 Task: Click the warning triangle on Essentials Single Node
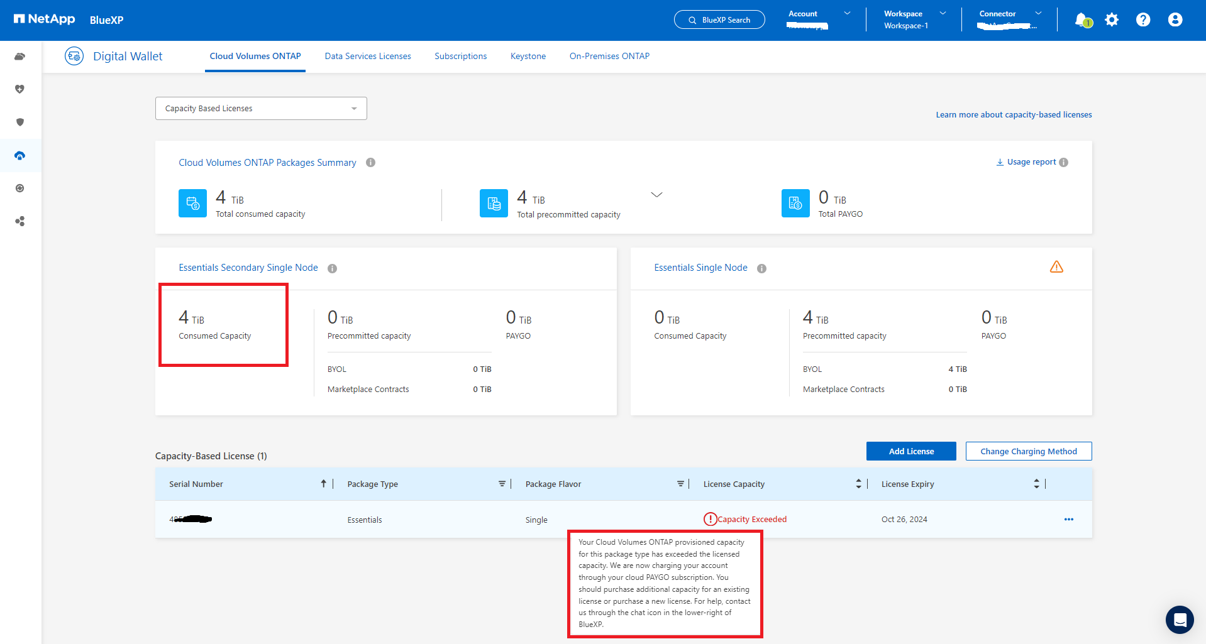tap(1056, 267)
